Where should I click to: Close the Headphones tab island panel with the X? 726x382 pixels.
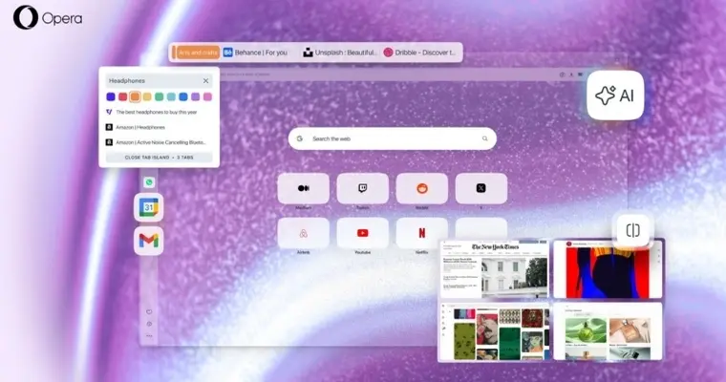pyautogui.click(x=205, y=80)
